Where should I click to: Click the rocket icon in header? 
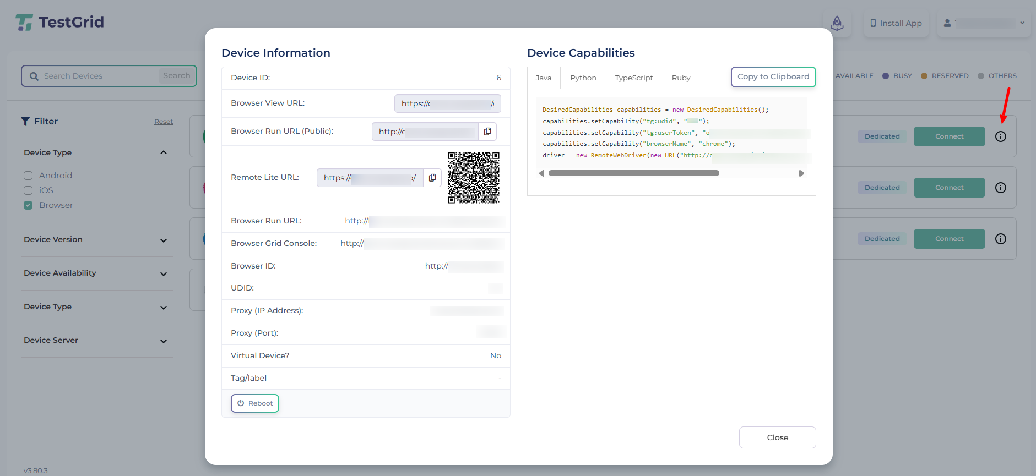837,23
